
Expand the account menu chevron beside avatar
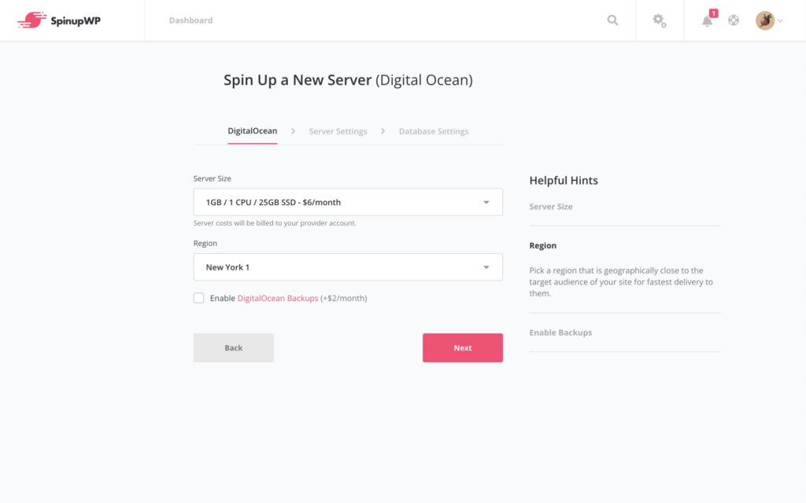pyautogui.click(x=780, y=21)
